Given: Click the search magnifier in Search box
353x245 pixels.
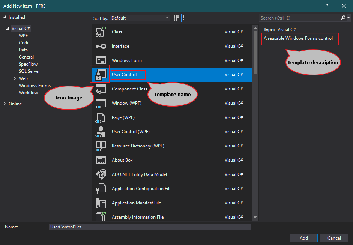Looking at the screenshot, I should tap(342, 18).
